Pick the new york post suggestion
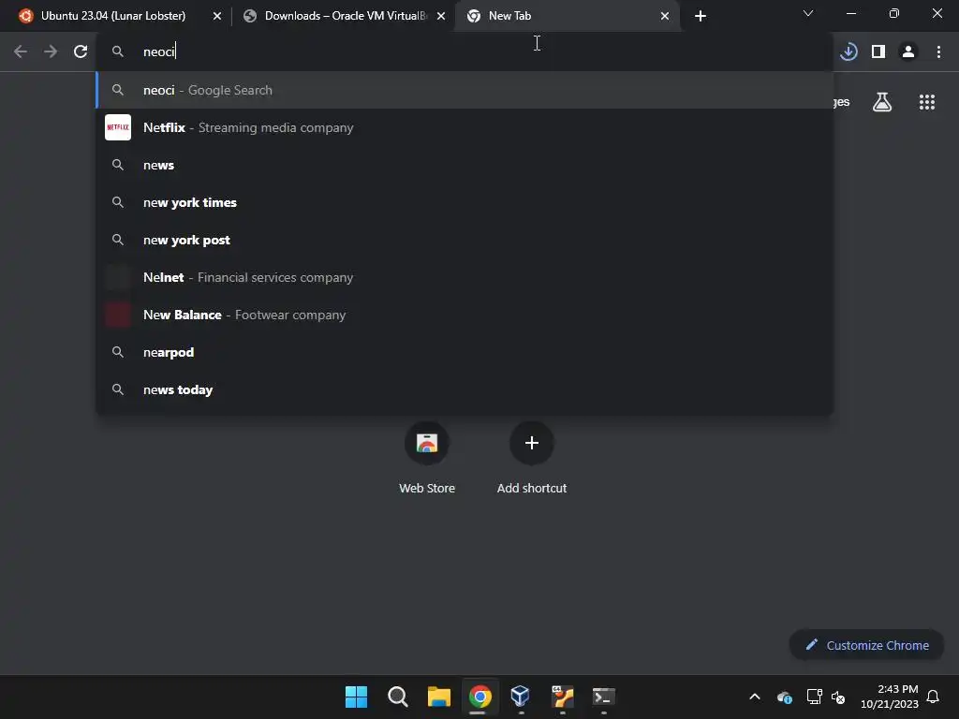Image resolution: width=959 pixels, height=719 pixels. pos(465,240)
